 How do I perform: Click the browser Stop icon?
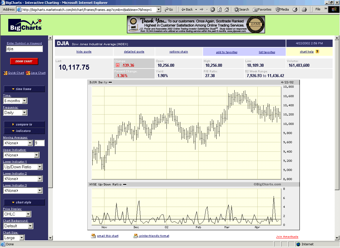pyautogui.click(x=212, y=9)
